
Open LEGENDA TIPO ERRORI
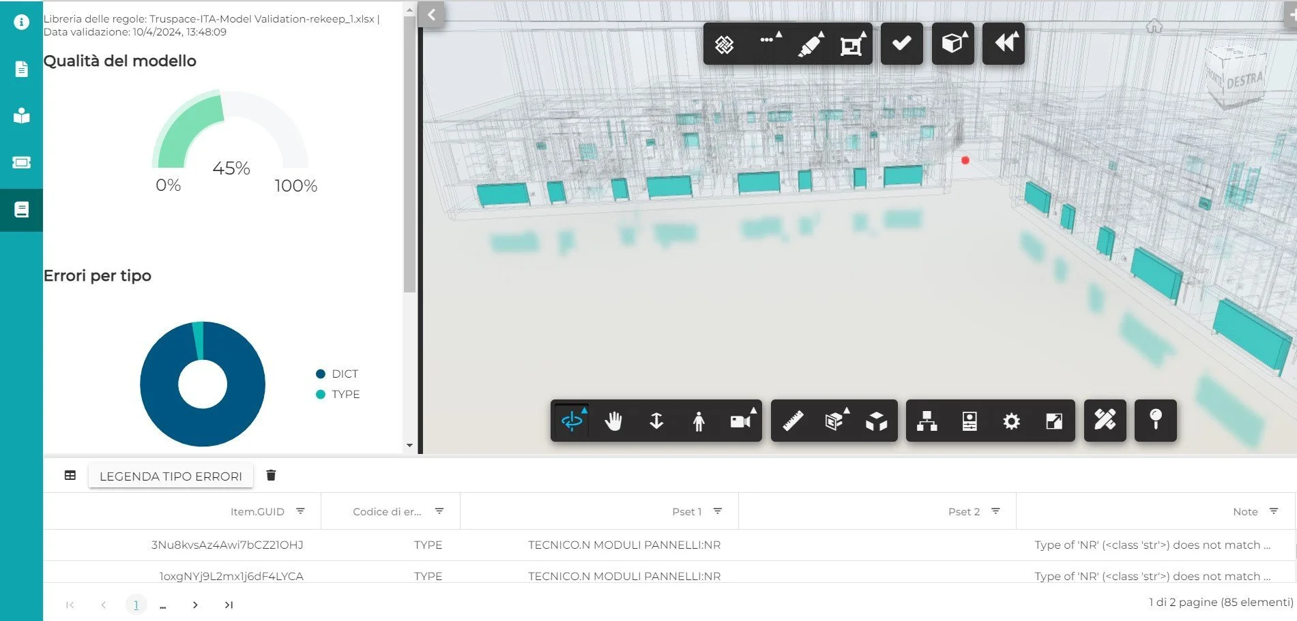pyautogui.click(x=171, y=476)
